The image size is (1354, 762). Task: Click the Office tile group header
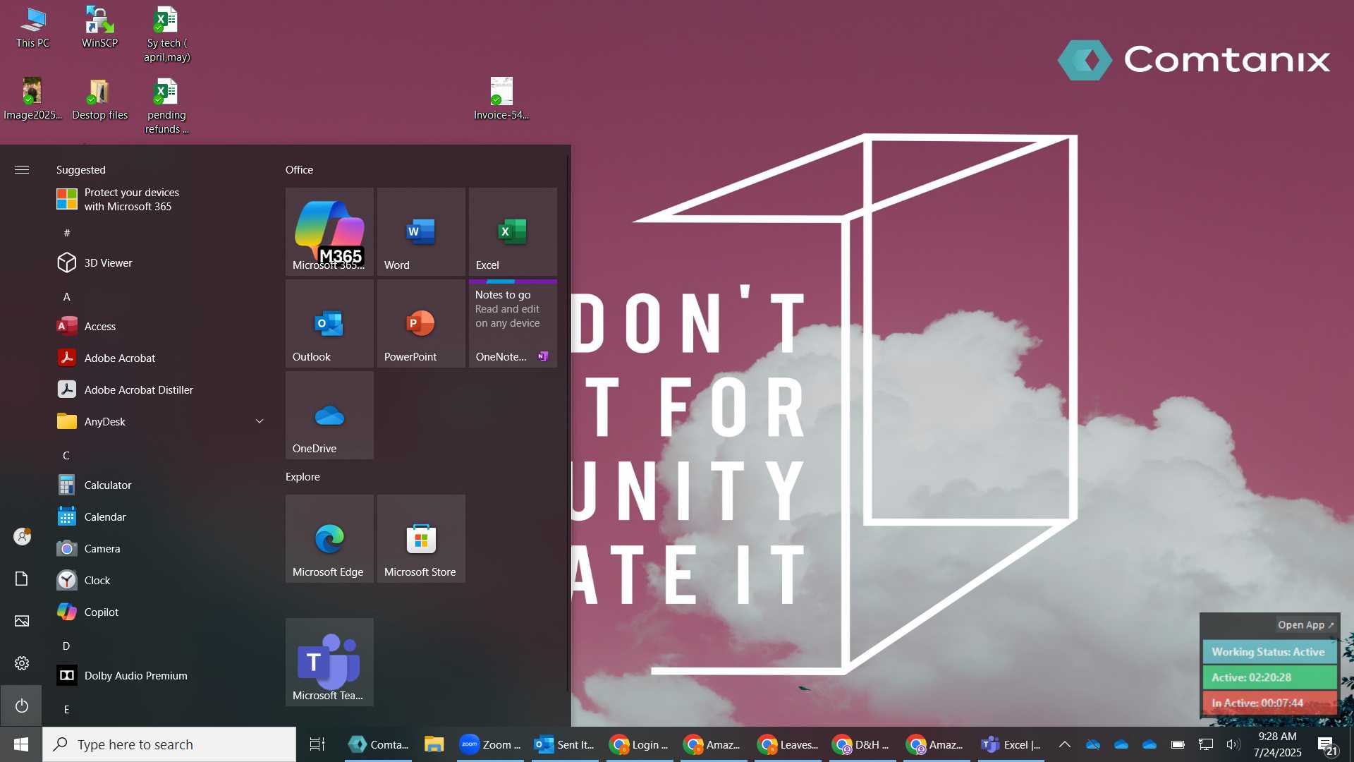click(x=299, y=169)
